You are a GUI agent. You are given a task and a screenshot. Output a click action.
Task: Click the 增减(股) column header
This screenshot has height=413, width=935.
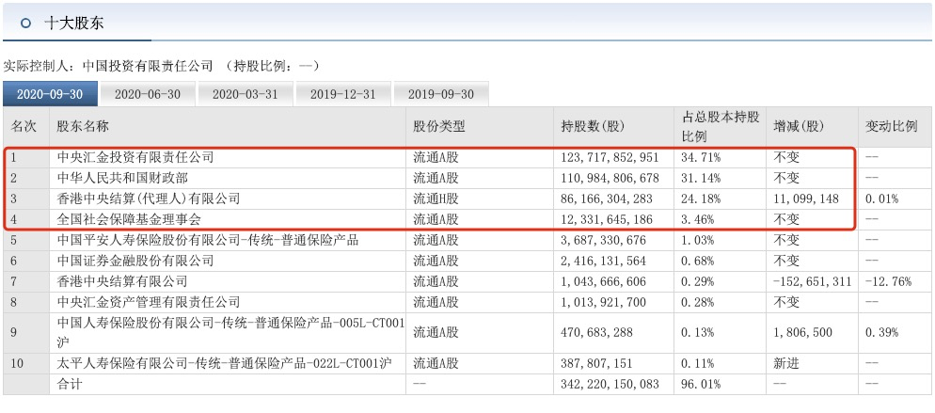(x=799, y=126)
